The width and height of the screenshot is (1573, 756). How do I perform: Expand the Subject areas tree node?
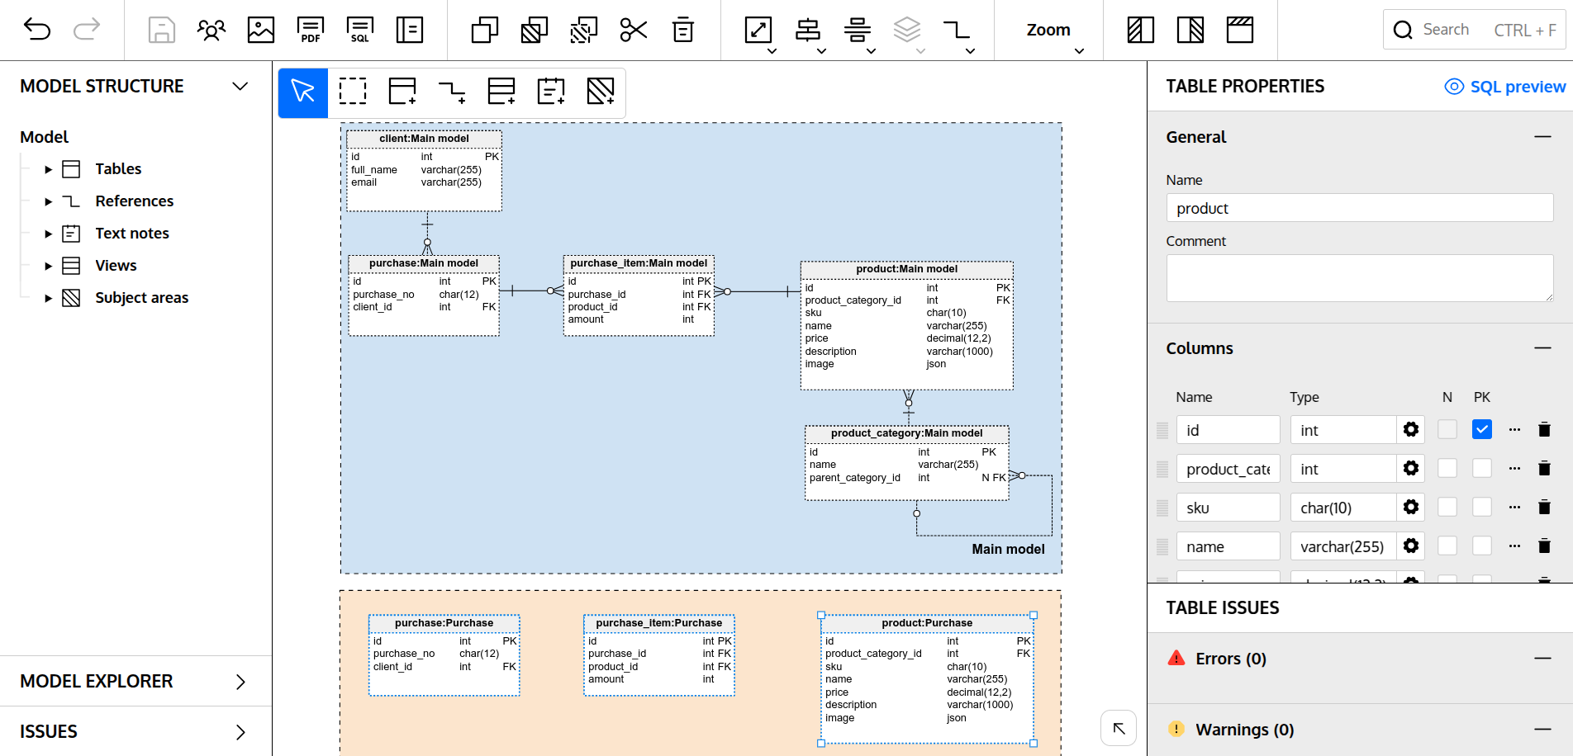point(48,298)
